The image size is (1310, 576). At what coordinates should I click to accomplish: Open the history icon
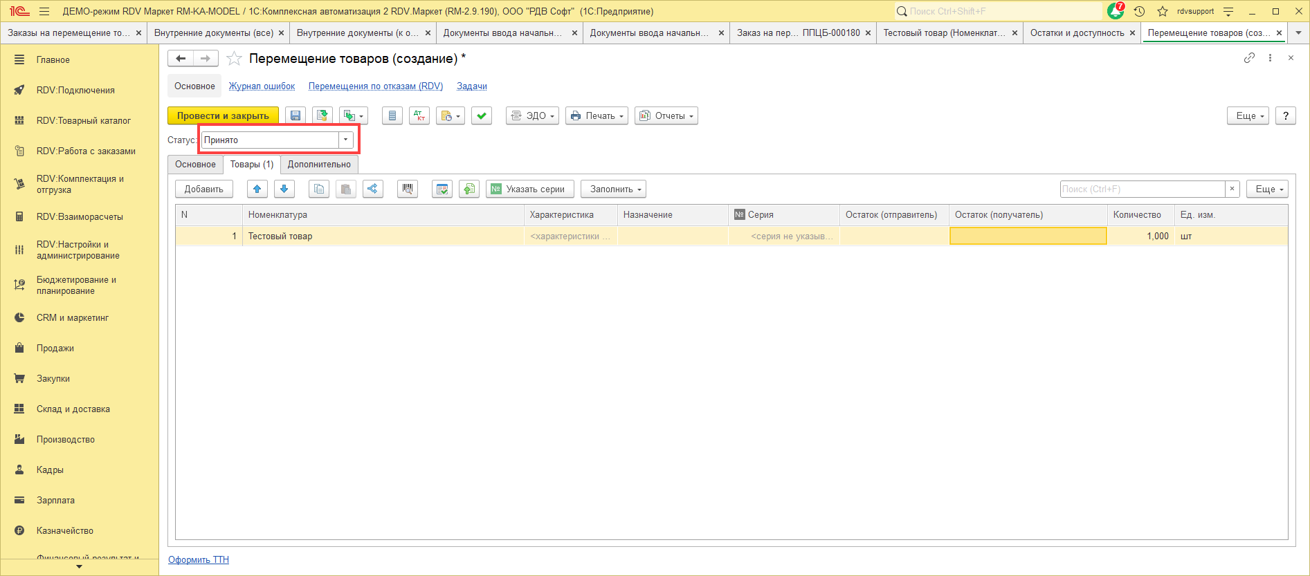1140,11
